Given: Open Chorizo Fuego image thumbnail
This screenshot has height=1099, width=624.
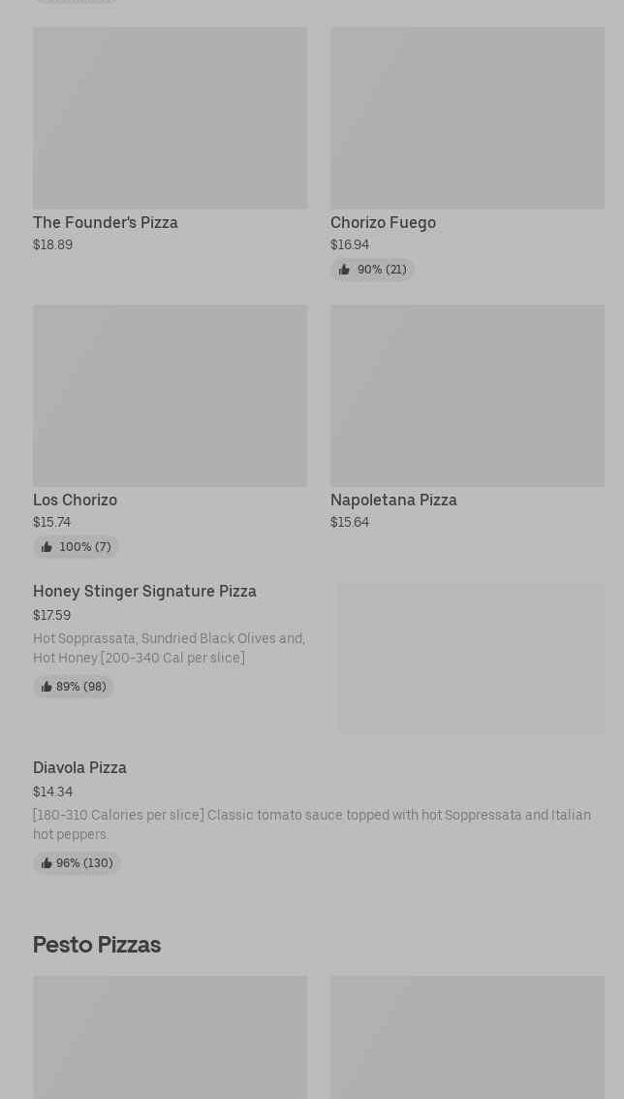Looking at the screenshot, I should tap(467, 117).
